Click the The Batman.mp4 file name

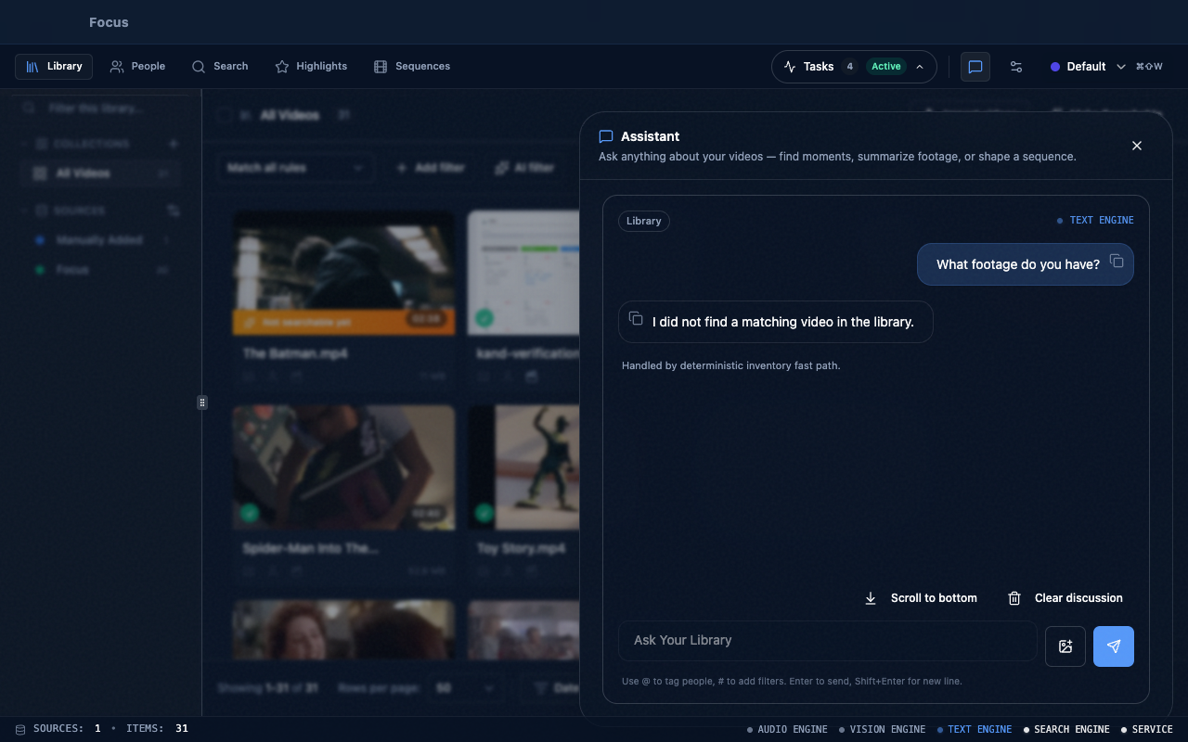295,353
